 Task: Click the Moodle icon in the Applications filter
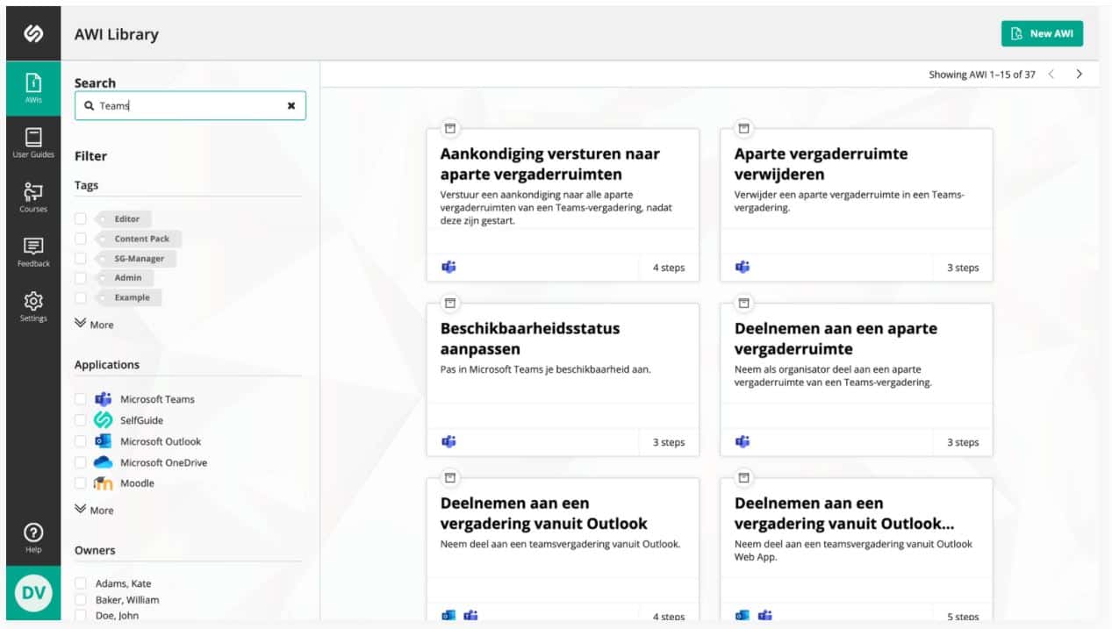(104, 482)
